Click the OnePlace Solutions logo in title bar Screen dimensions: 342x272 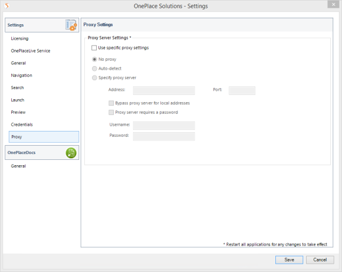pos(6,6)
